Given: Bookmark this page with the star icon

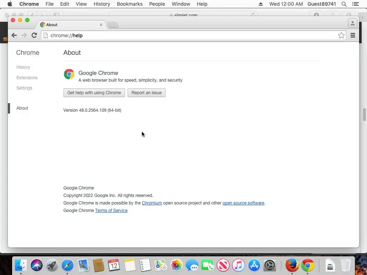Looking at the screenshot, I should click(x=341, y=35).
